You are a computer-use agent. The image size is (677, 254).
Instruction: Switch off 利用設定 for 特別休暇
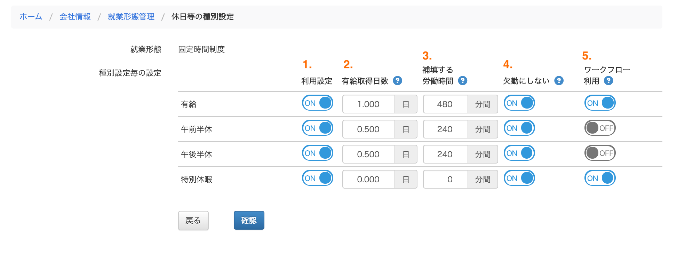coord(318,178)
